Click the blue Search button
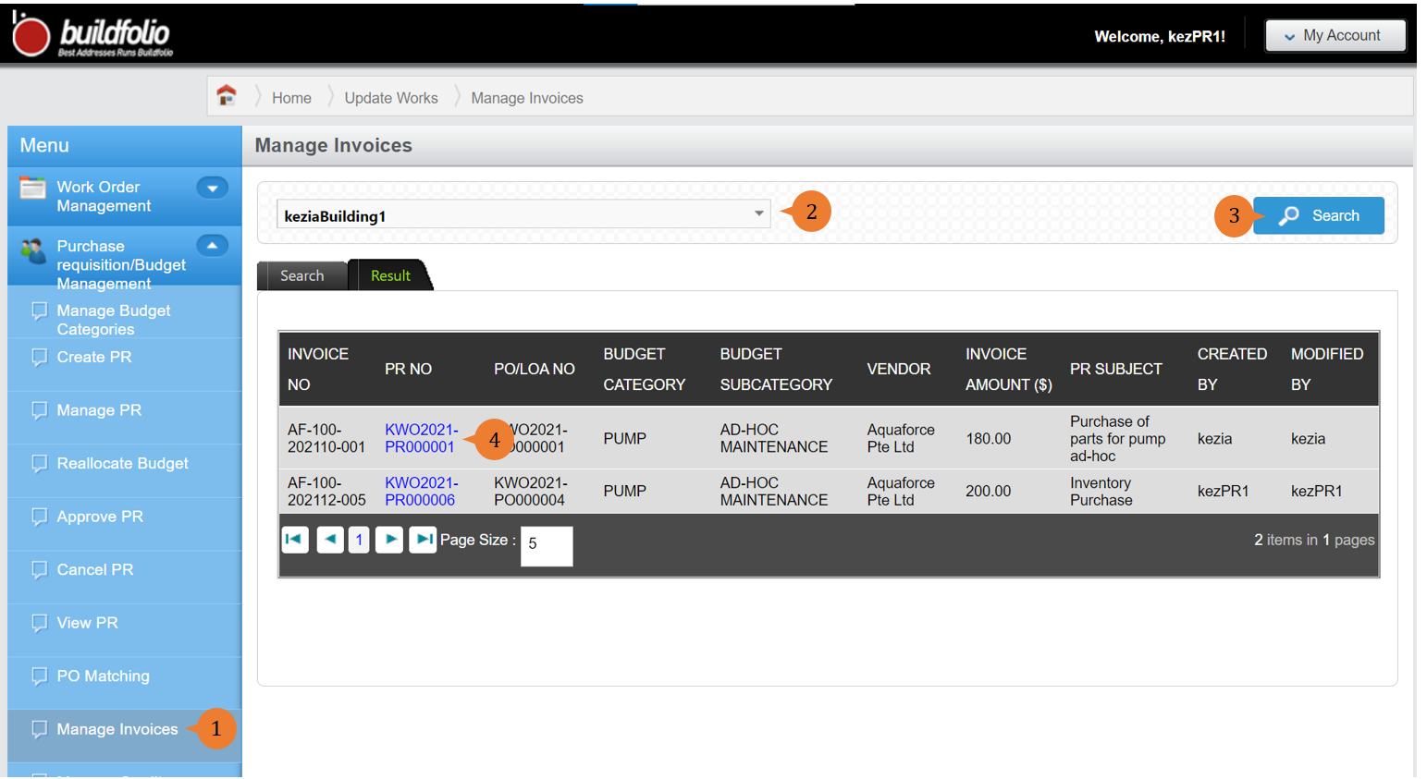 (x=1319, y=215)
